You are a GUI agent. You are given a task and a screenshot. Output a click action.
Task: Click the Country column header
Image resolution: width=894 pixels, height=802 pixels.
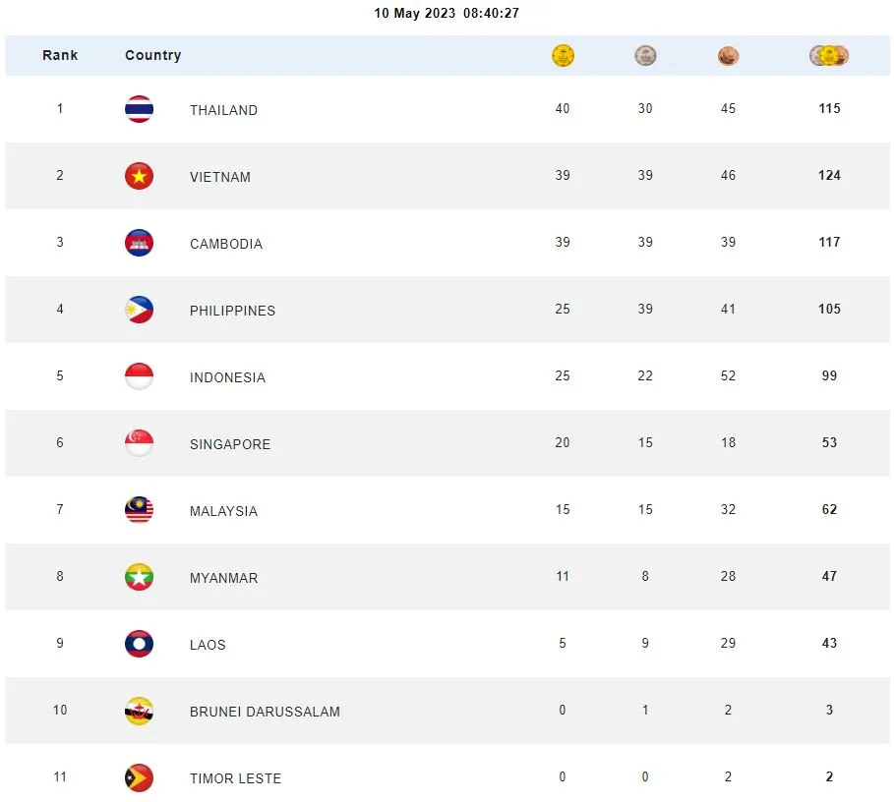tap(153, 56)
